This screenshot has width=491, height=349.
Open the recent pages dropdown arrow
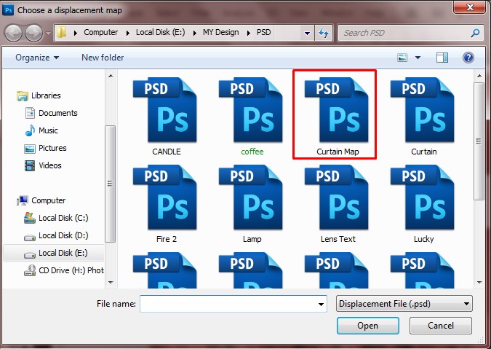48,33
